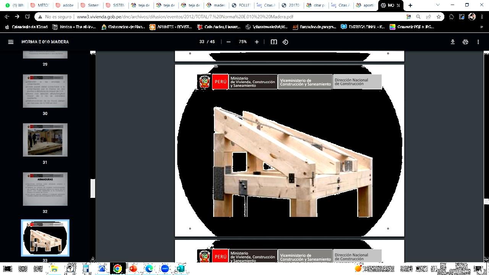The image size is (489, 275).
Task: Print the PDF document
Action: click(x=465, y=42)
